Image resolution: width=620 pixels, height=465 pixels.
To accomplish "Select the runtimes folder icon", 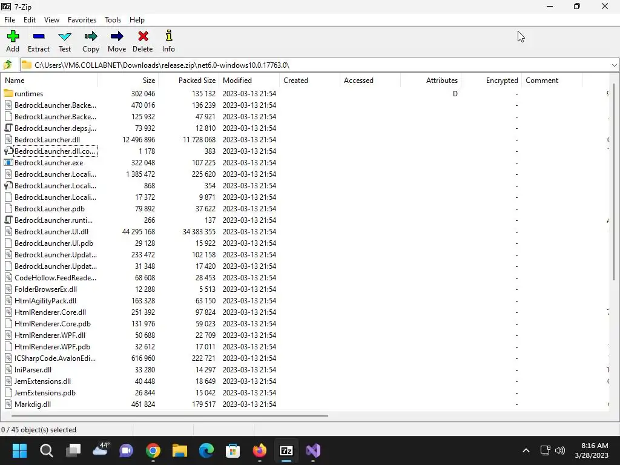I will [8, 93].
